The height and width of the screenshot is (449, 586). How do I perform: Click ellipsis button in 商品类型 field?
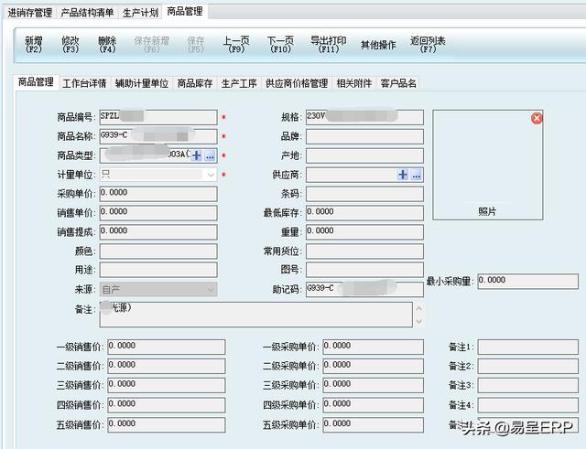[x=210, y=156]
